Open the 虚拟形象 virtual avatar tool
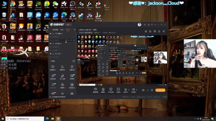Screen dimensions: 216x121 [x=53, y=86]
